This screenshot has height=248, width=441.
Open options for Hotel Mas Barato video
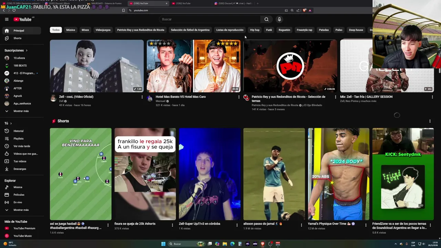239,97
